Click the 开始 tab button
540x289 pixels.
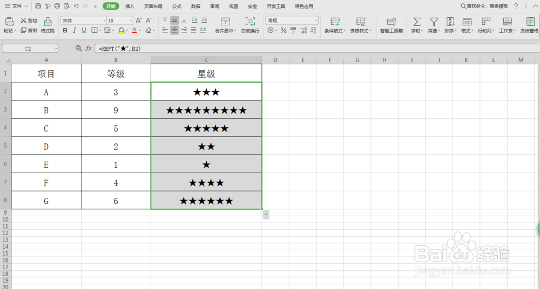tap(111, 6)
